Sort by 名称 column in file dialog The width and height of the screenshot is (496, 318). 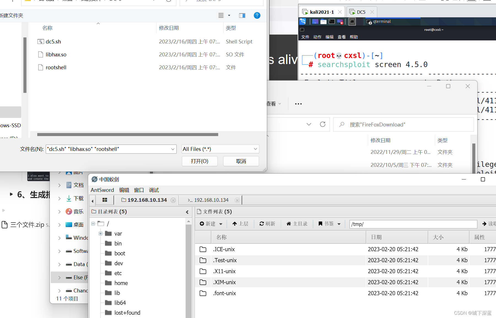pos(47,28)
